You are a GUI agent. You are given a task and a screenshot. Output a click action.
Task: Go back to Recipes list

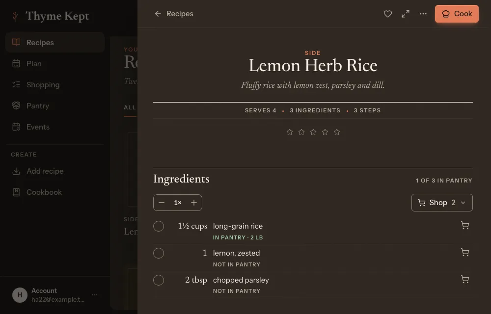tap(174, 14)
